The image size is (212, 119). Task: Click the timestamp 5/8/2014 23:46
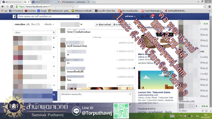pos(126,43)
